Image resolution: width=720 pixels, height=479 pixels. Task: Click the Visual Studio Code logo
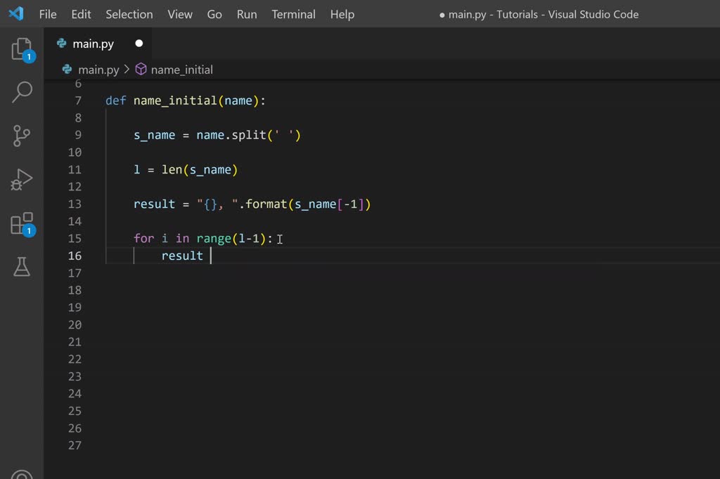pos(15,13)
